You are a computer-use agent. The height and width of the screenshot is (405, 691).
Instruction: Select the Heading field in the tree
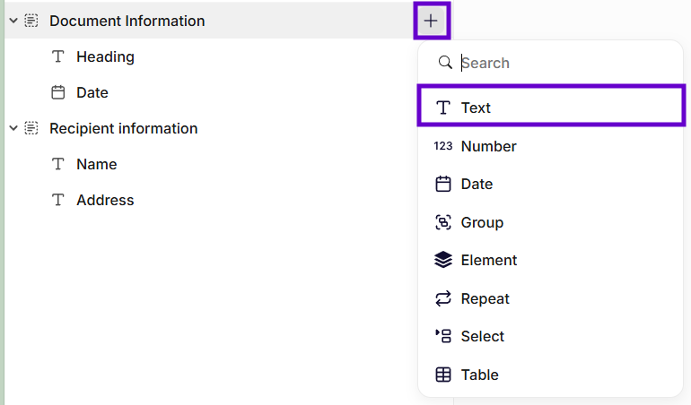[105, 56]
